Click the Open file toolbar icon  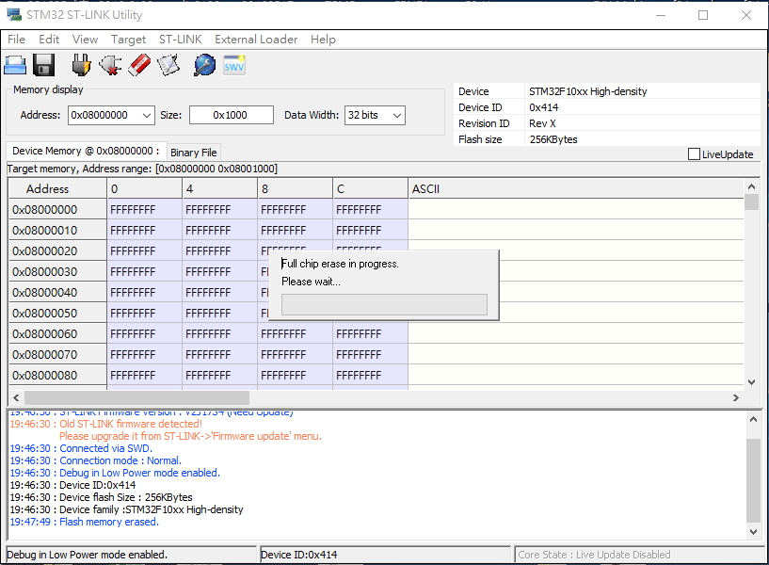15,65
